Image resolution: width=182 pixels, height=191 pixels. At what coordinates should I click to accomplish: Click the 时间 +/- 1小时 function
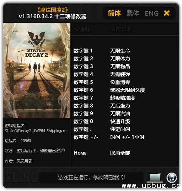pos(127,137)
